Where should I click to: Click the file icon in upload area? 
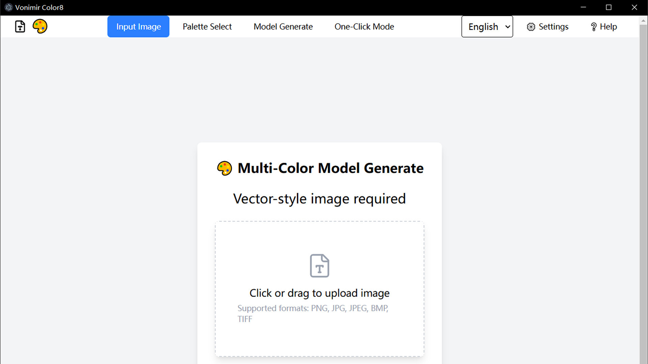(x=319, y=266)
